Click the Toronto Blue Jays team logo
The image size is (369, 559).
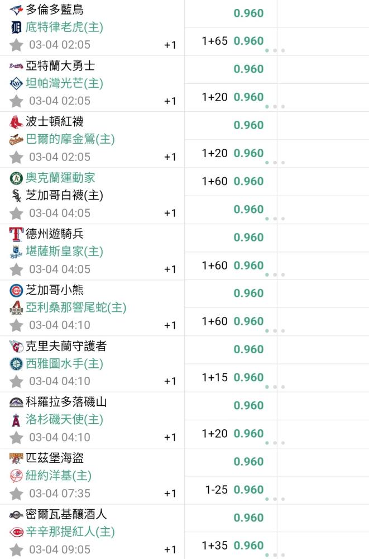pos(16,10)
